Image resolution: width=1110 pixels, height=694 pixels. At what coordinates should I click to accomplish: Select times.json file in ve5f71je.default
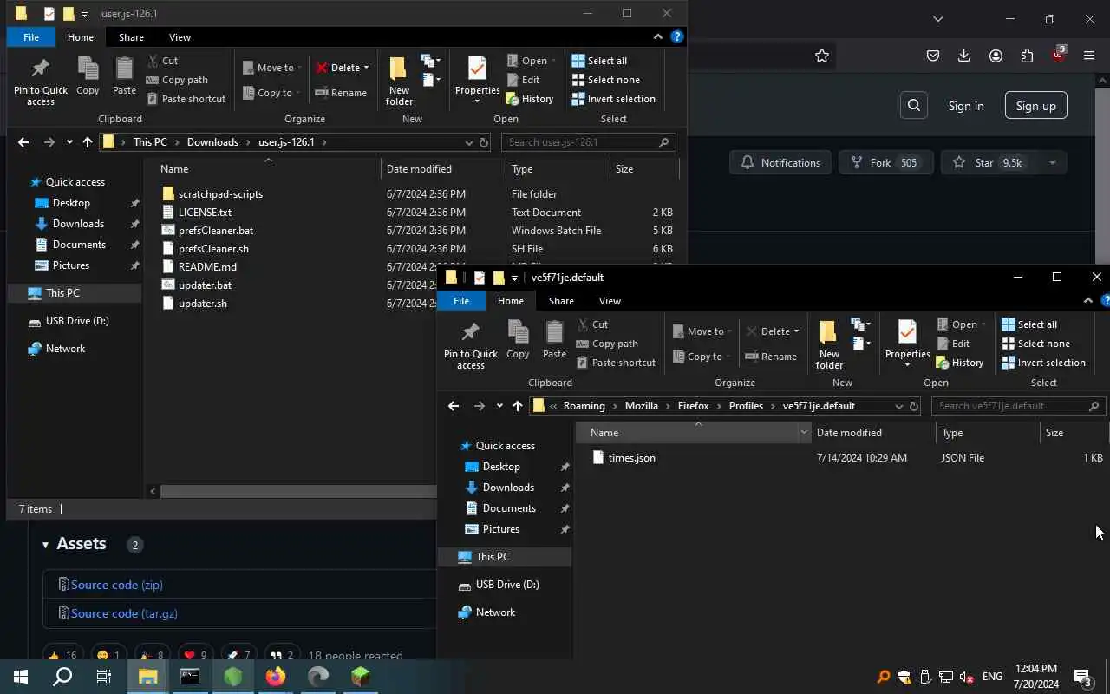tap(631, 458)
